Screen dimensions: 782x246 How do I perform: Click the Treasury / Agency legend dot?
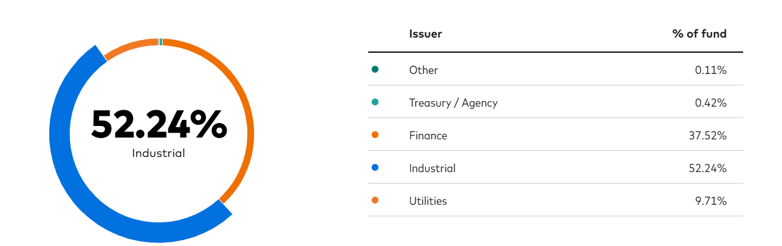[x=375, y=102]
